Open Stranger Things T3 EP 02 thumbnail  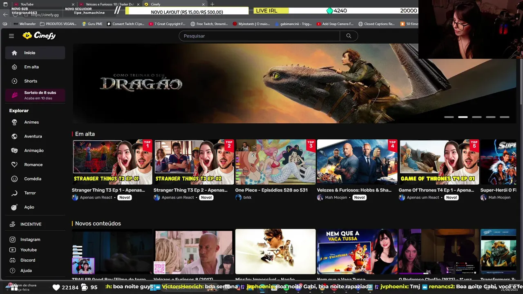coord(194,162)
